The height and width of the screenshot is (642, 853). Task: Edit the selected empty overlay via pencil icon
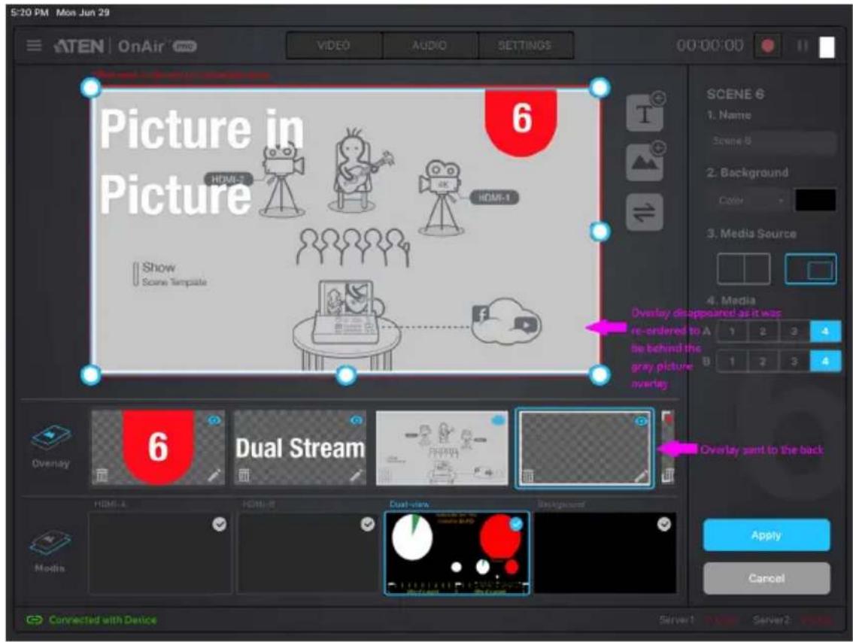point(642,476)
